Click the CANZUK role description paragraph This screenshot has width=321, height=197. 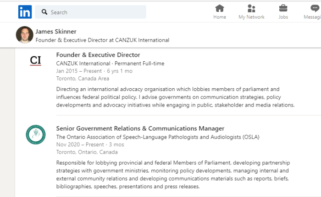[175, 97]
